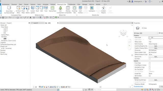The width and height of the screenshot is (163, 91).
Task: Click the Place Mass tool
Action: pos(23,10)
